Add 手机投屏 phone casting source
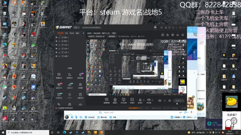241x135 pixels. pos(124,101)
